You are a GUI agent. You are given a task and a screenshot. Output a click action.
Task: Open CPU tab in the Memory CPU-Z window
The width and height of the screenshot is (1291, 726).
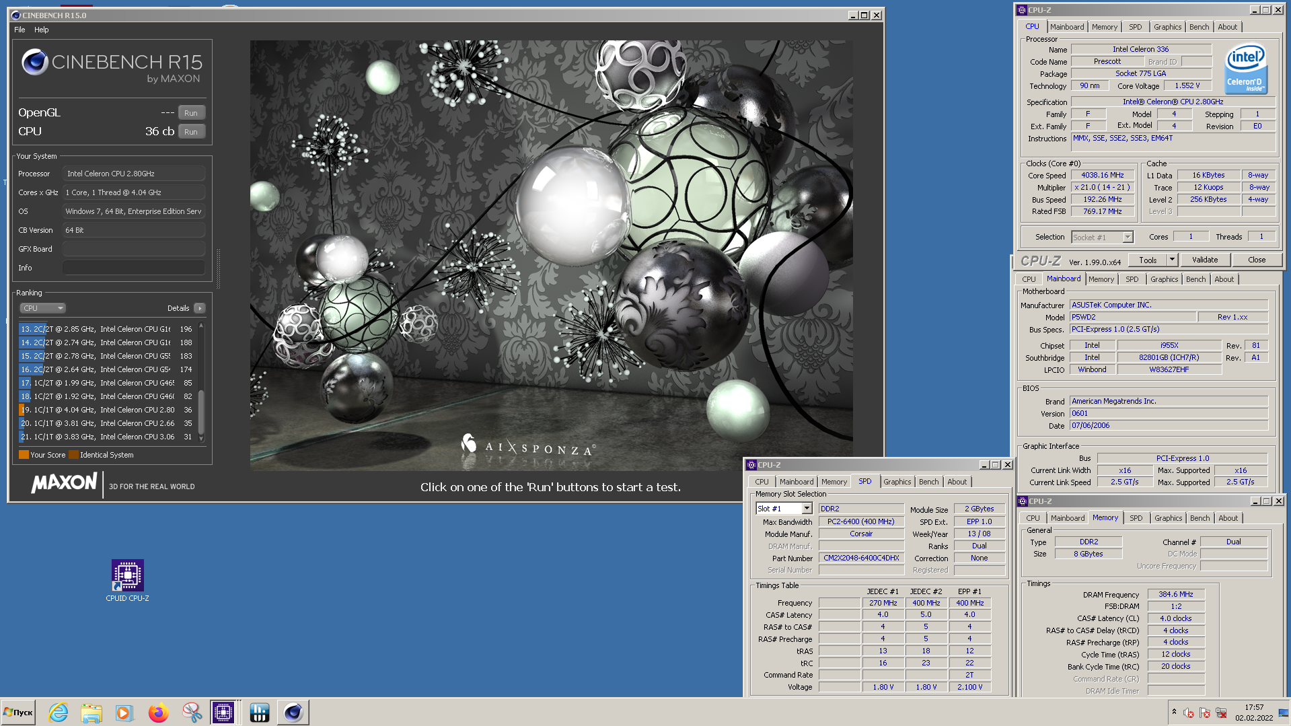tap(1033, 518)
